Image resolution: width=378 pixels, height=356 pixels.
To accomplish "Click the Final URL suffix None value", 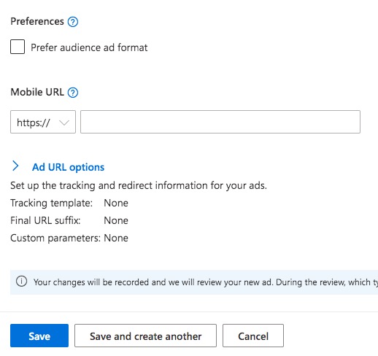I will (x=116, y=220).
